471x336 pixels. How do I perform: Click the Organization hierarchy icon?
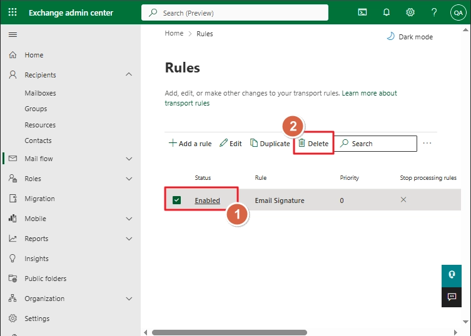pos(13,298)
